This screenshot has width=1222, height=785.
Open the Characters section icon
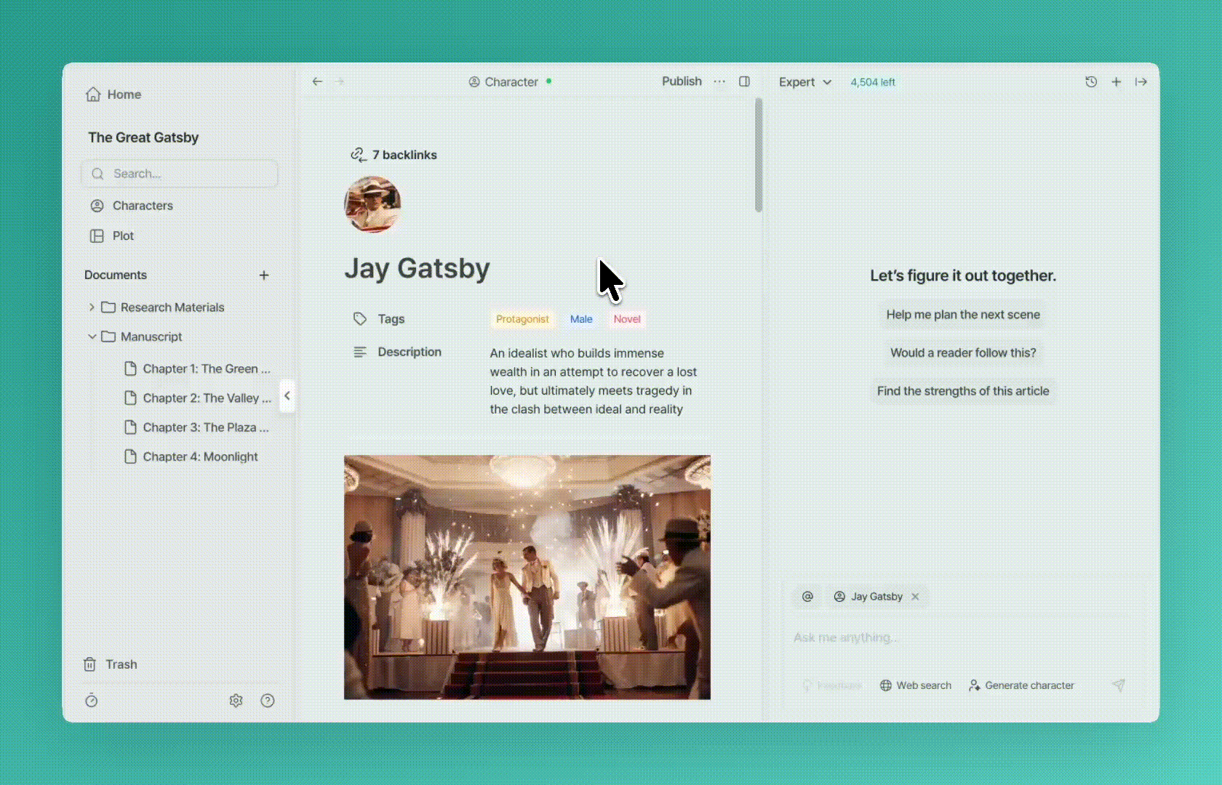(97, 206)
